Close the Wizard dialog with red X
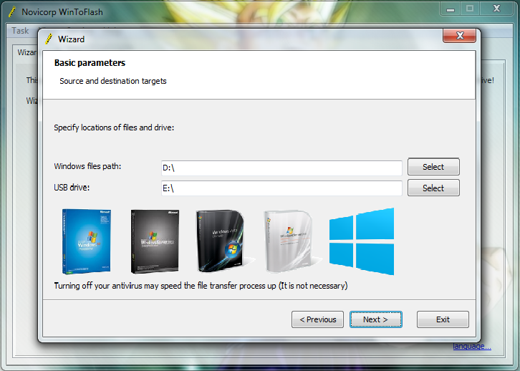520x371 pixels. (x=460, y=36)
